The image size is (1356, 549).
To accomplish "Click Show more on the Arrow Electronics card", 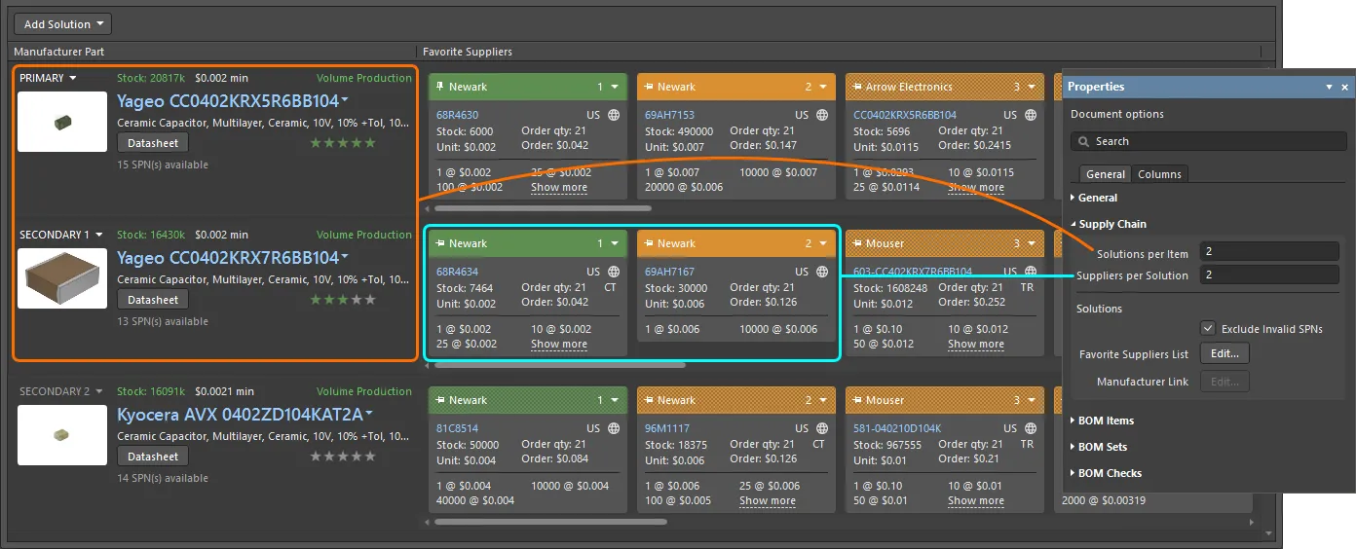I will 976,187.
